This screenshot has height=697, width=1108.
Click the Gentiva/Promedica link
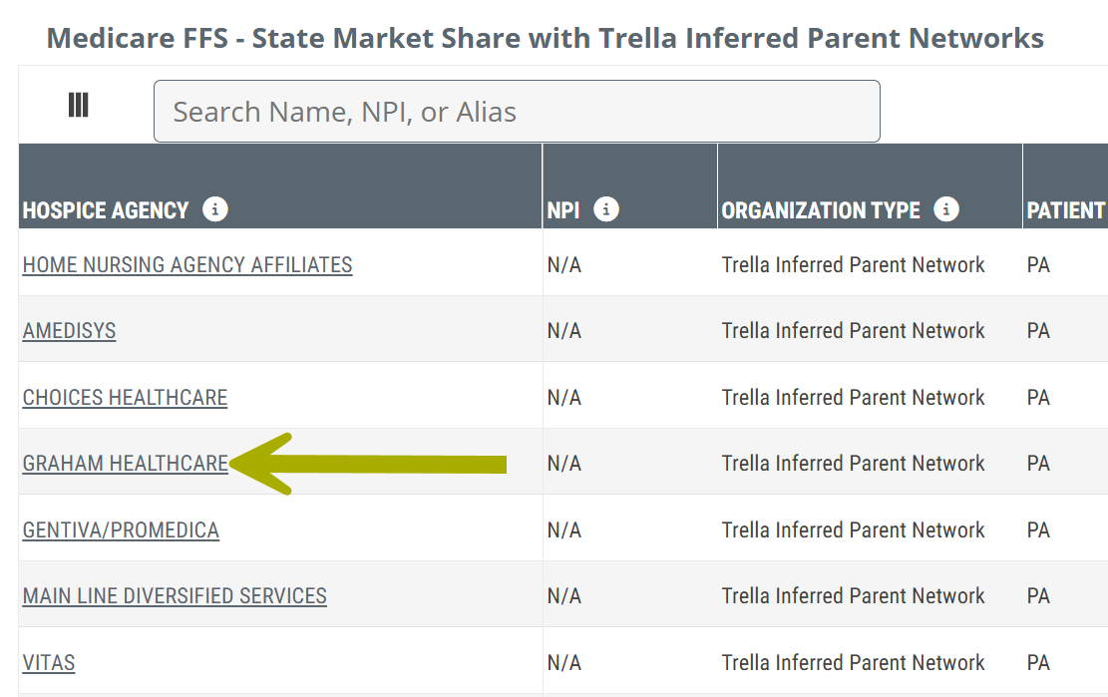[x=121, y=530]
